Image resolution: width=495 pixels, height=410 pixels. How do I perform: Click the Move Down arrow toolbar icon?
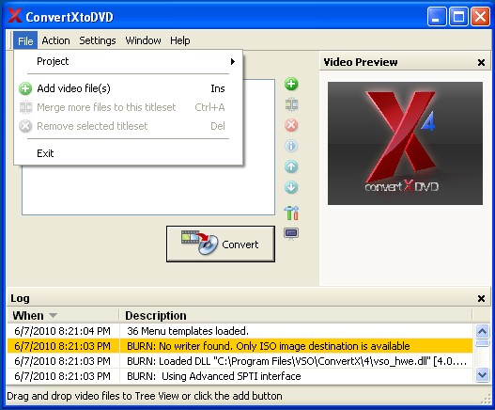pyautogui.click(x=291, y=187)
